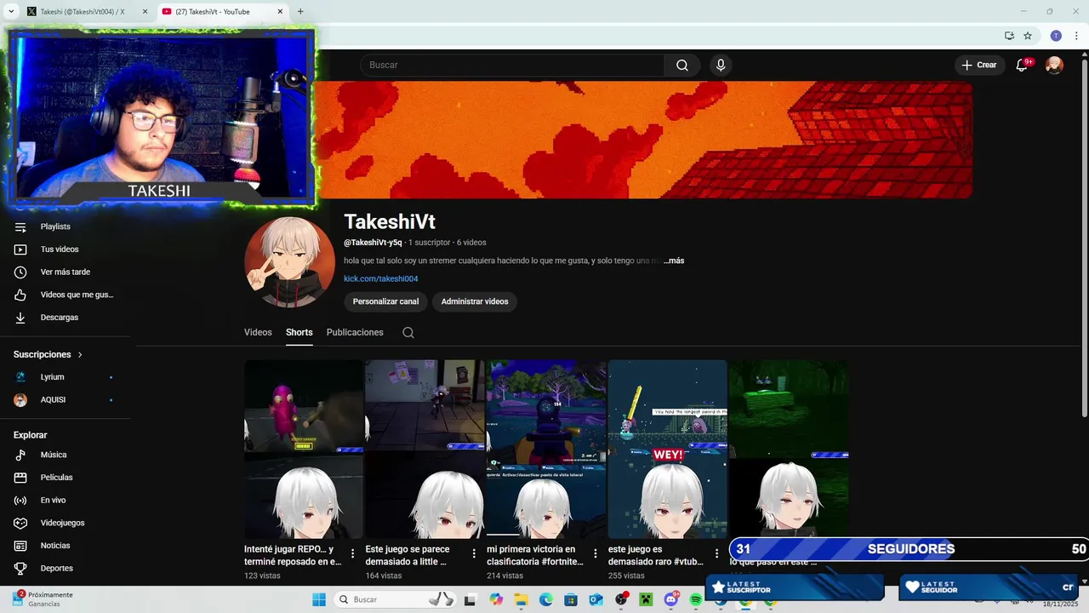Click Administrar videos button

pos(475,301)
